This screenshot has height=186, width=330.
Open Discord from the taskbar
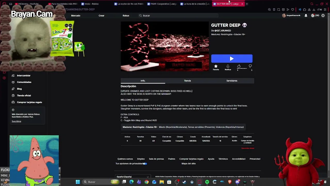[x=237, y=182]
